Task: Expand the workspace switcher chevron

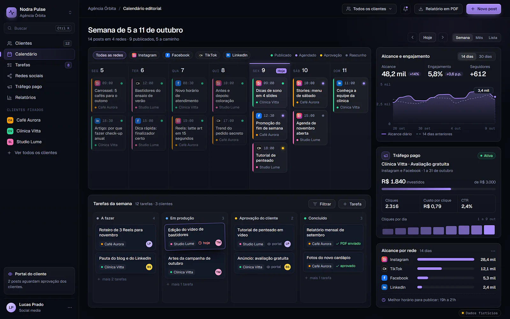Action: click(70, 12)
